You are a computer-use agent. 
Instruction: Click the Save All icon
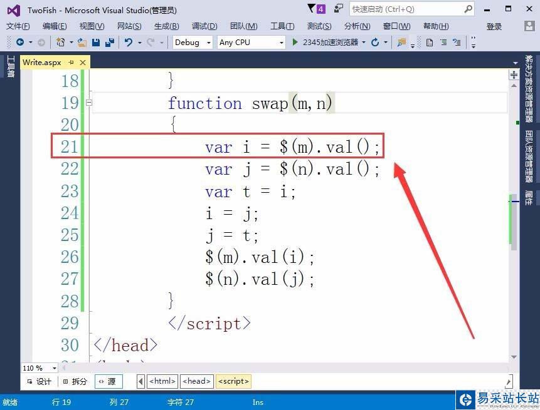pos(110,43)
